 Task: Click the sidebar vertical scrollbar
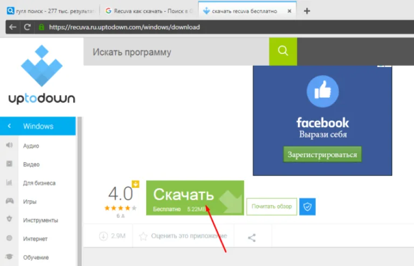click(79, 191)
